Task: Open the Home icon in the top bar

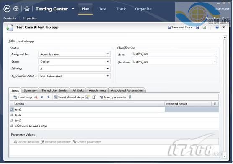Action: [27, 9]
